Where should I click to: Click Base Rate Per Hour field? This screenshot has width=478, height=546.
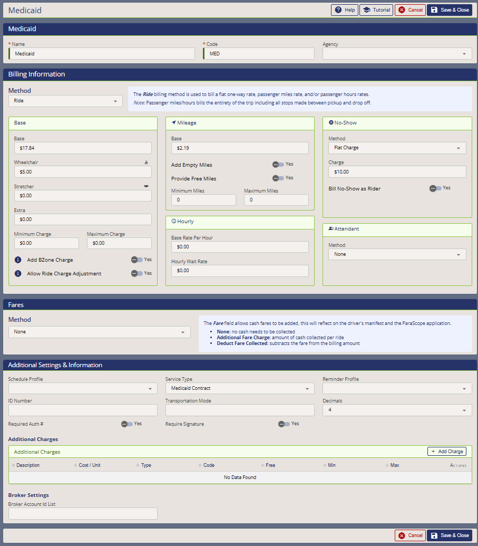240,247
